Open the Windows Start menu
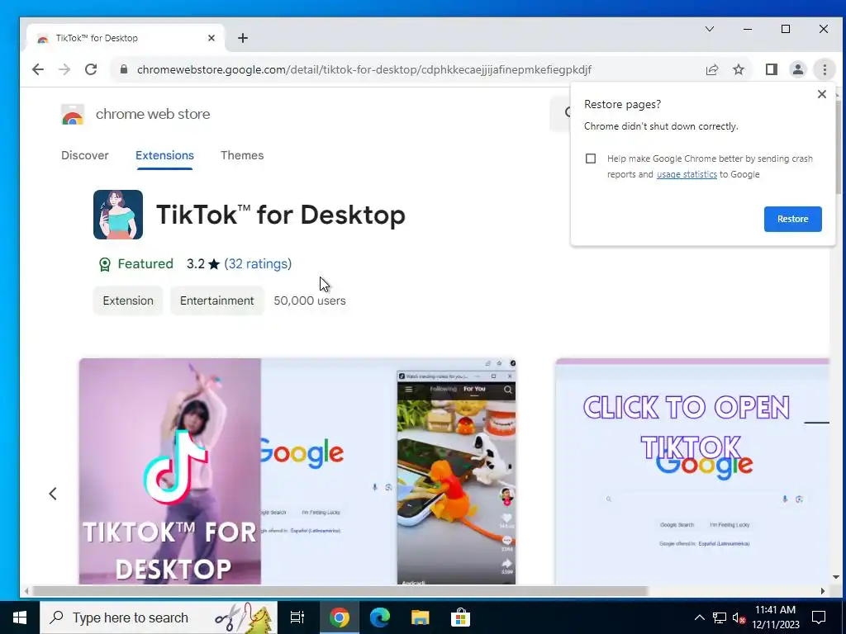Viewport: 846px width, 634px height. click(x=20, y=617)
